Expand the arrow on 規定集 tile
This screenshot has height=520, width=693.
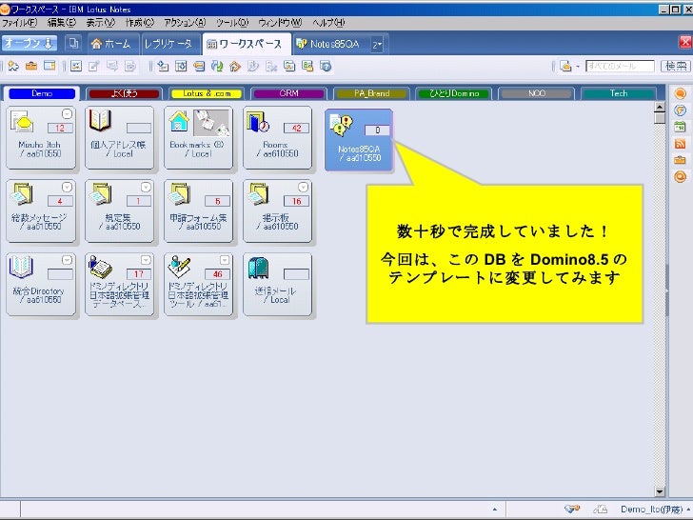click(146, 188)
